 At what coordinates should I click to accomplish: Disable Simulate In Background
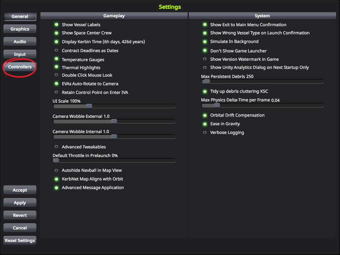(x=205, y=42)
